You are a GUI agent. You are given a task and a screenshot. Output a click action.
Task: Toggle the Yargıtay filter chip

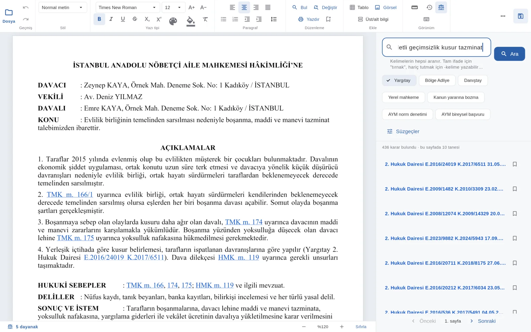pyautogui.click(x=399, y=80)
